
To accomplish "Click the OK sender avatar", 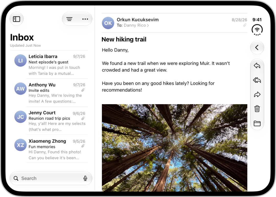I will coord(108,23).
